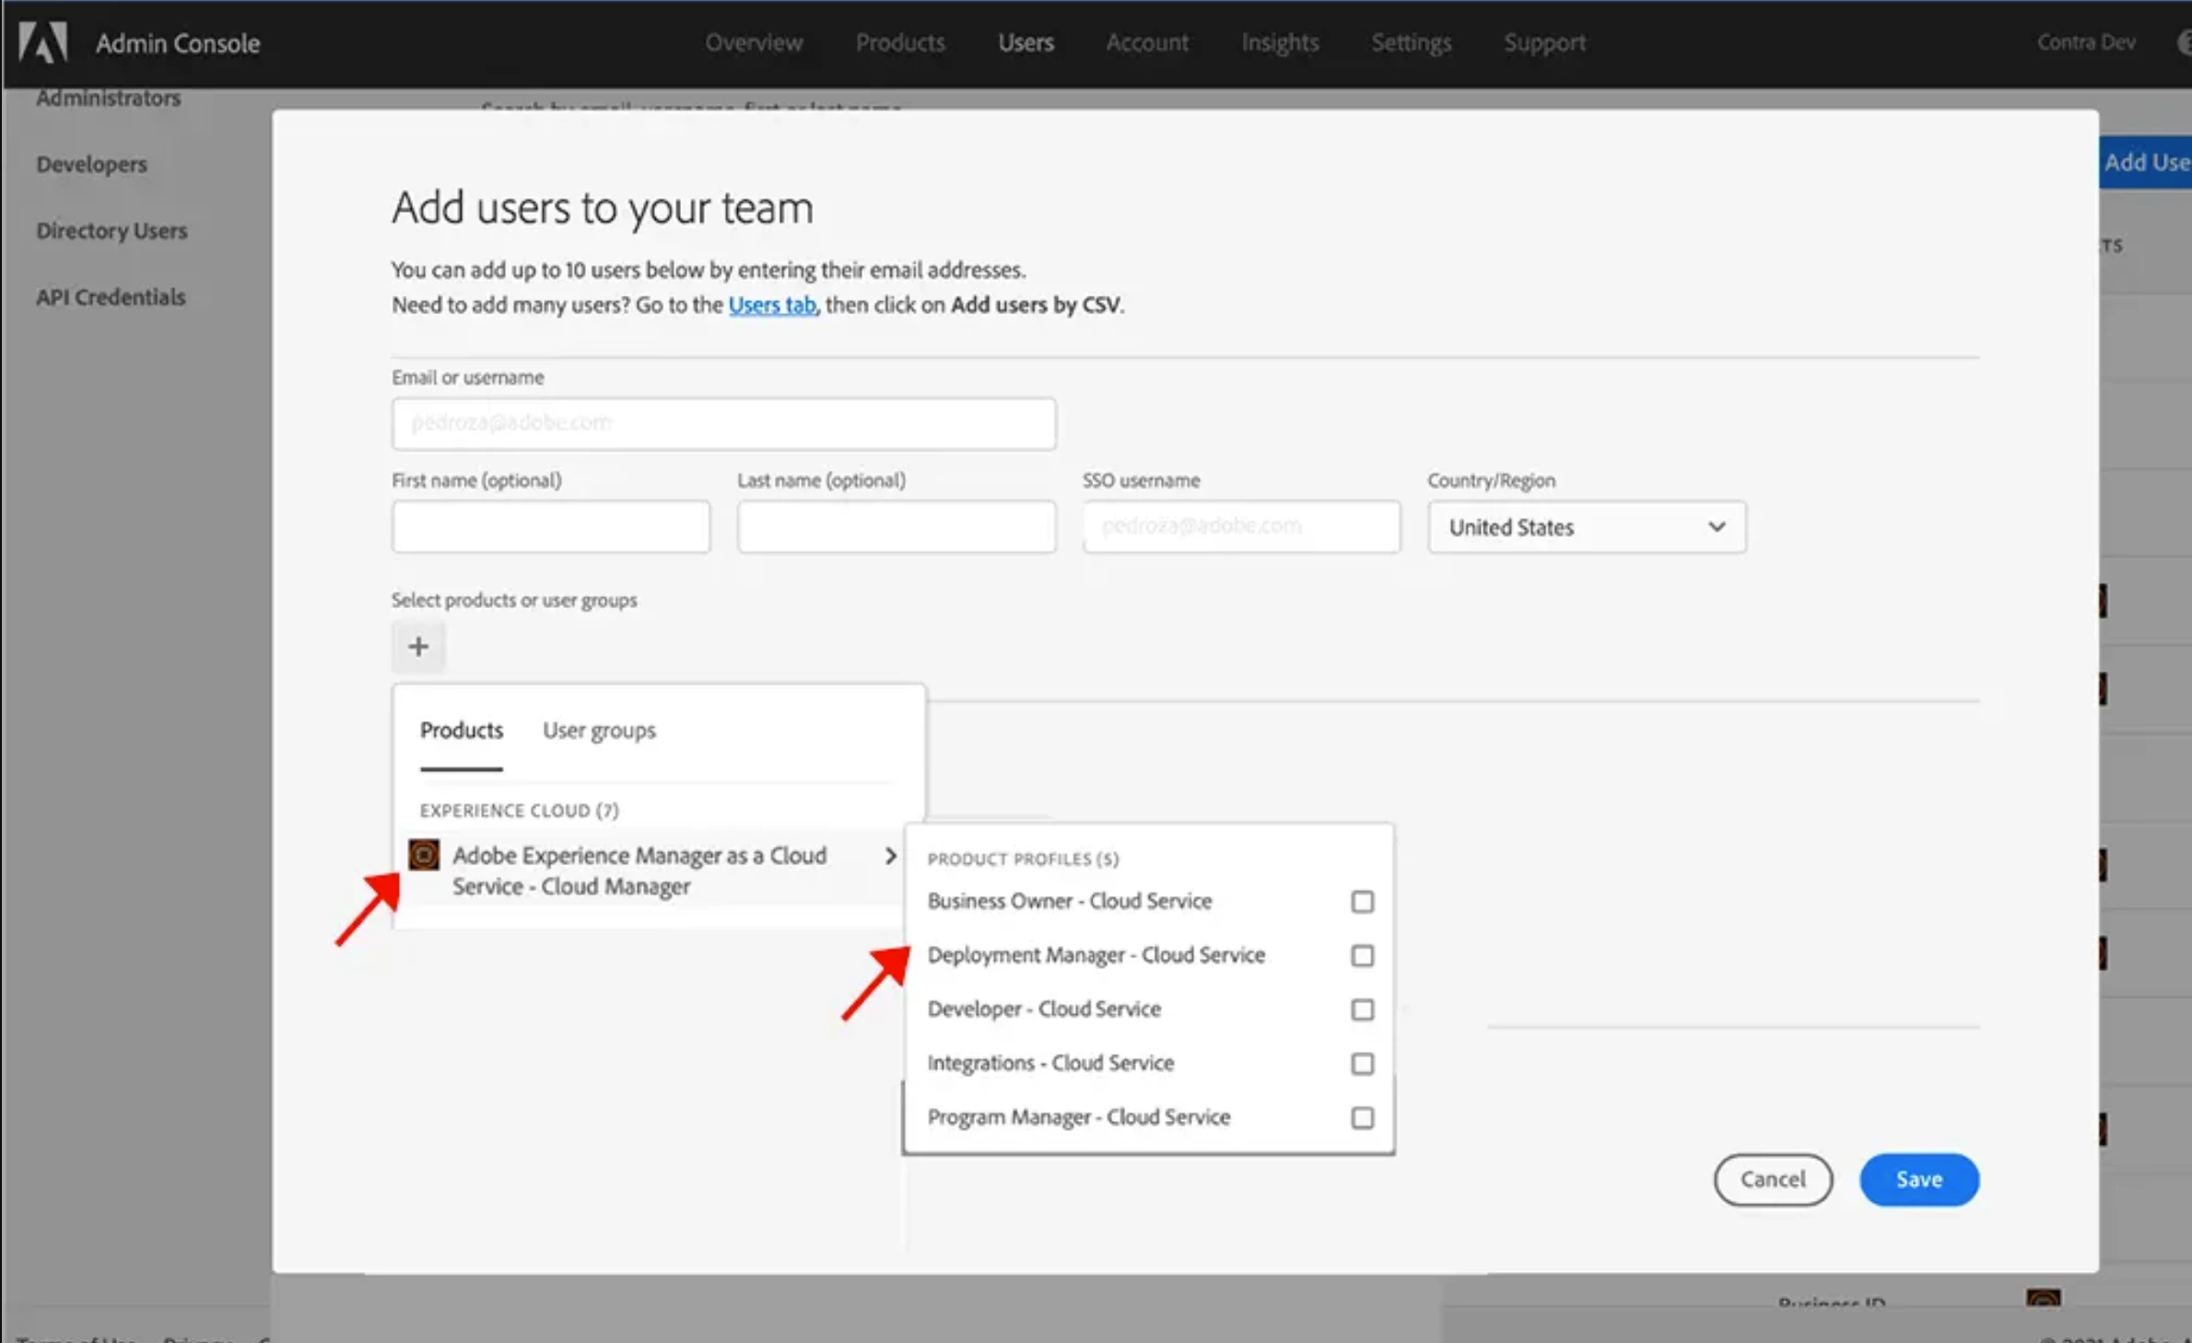
Task: Click the First name optional field
Action: 550,527
